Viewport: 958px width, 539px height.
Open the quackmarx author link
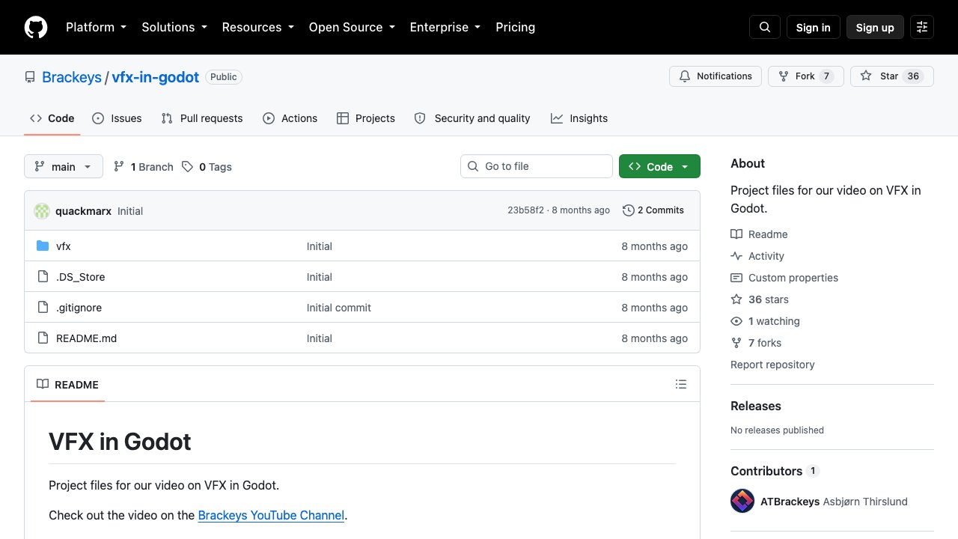pos(83,211)
